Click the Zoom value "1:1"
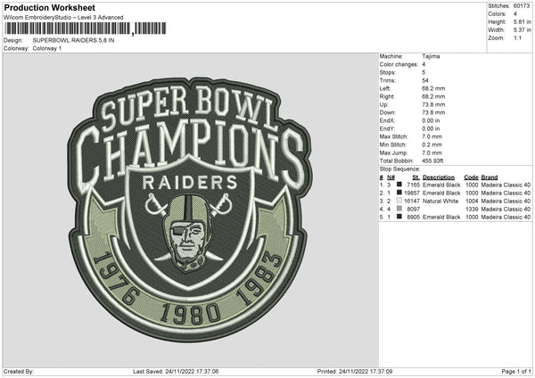 click(517, 37)
